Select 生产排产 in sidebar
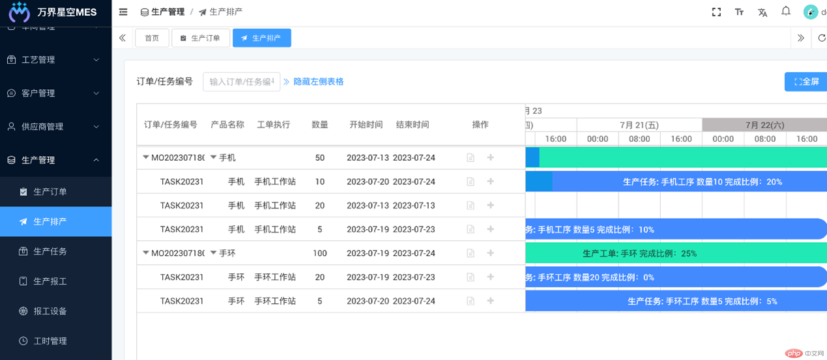 55,221
